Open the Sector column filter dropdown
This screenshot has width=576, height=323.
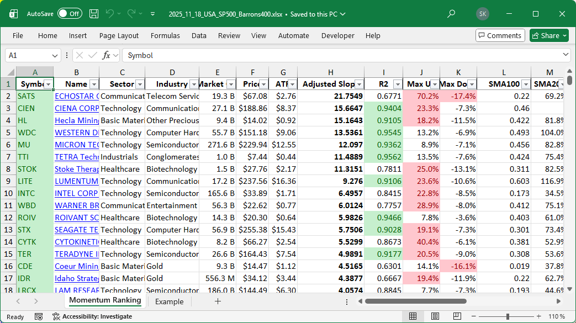[139, 84]
